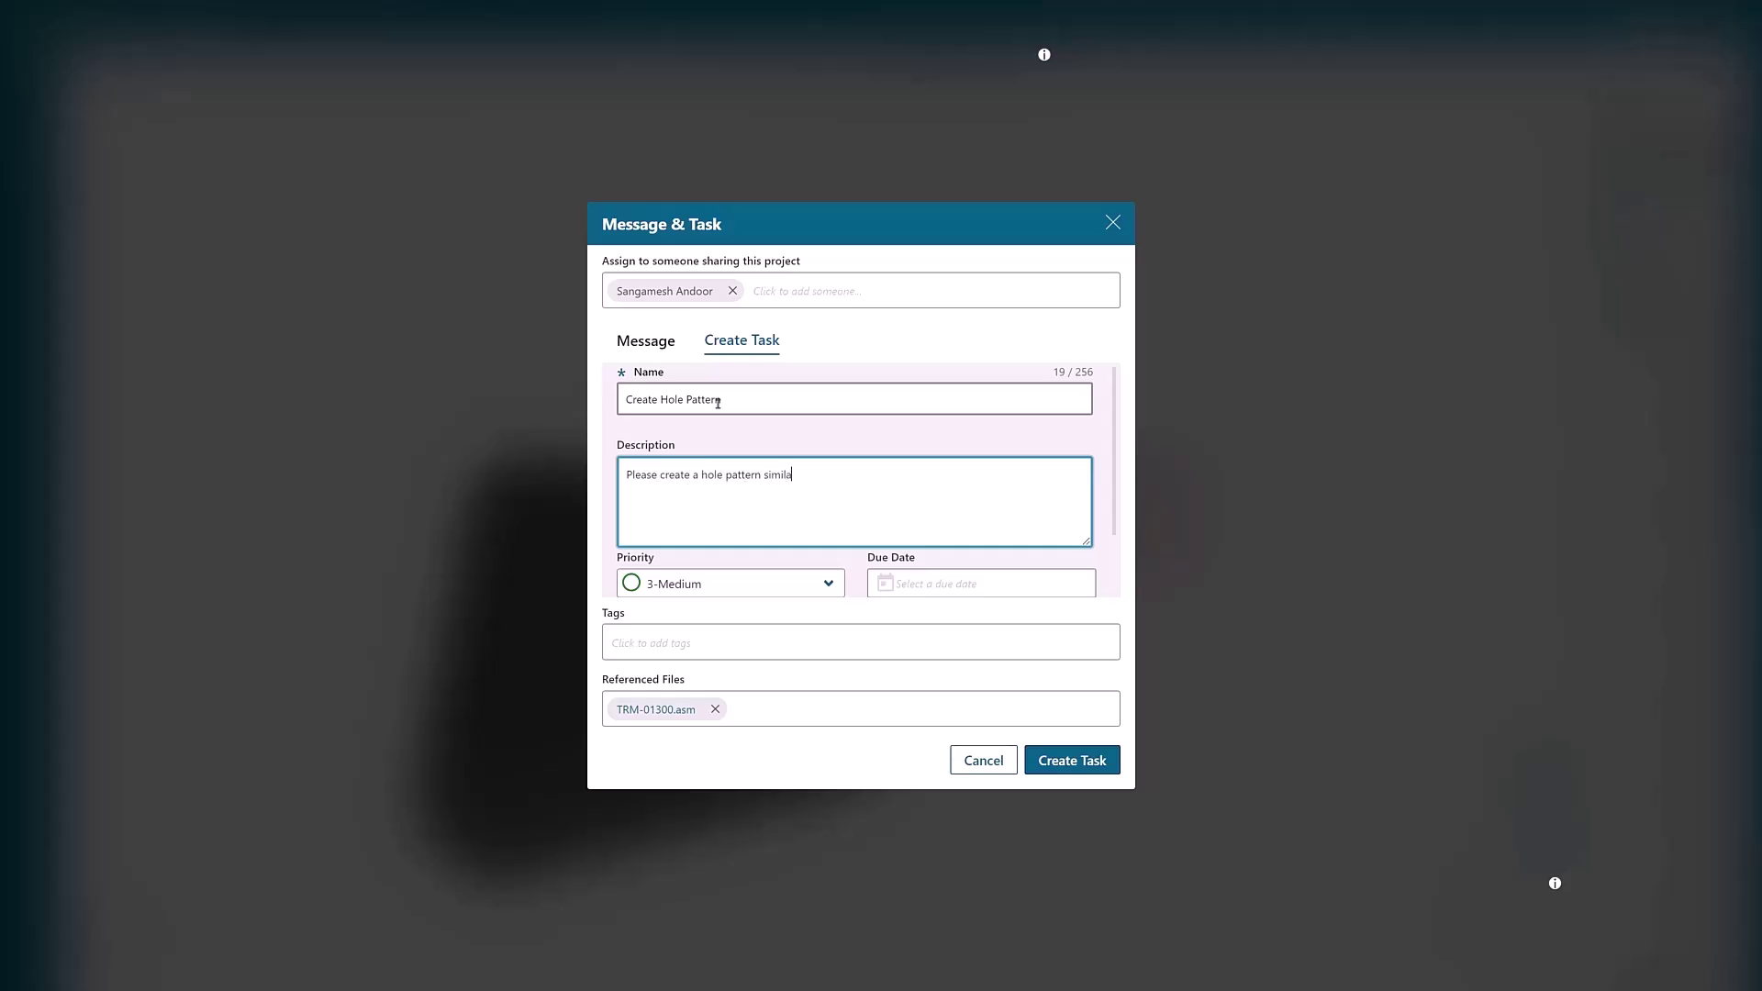Click the info icon at top of screen
1762x991 pixels.
pyautogui.click(x=1043, y=54)
